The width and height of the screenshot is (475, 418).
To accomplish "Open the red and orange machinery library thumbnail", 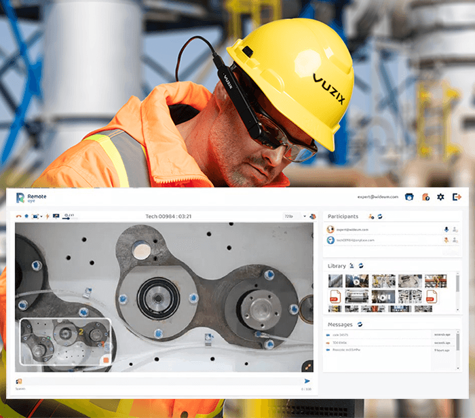I will 436,281.
